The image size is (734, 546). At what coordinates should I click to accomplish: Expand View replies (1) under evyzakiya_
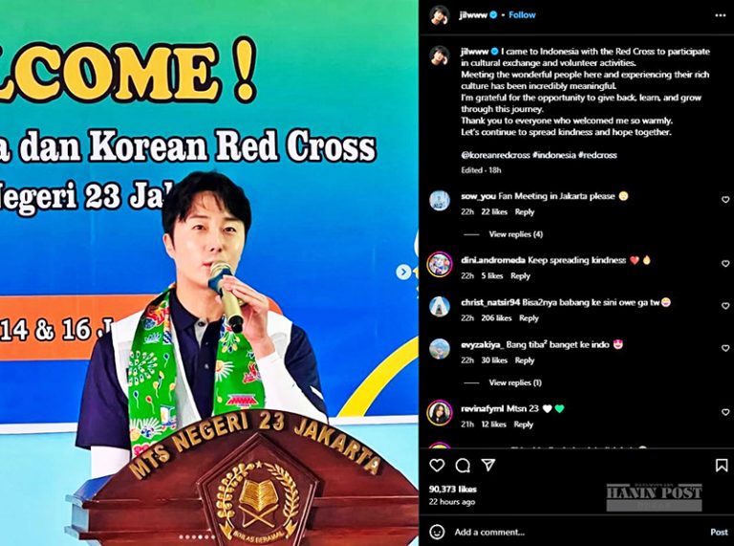[x=515, y=382]
